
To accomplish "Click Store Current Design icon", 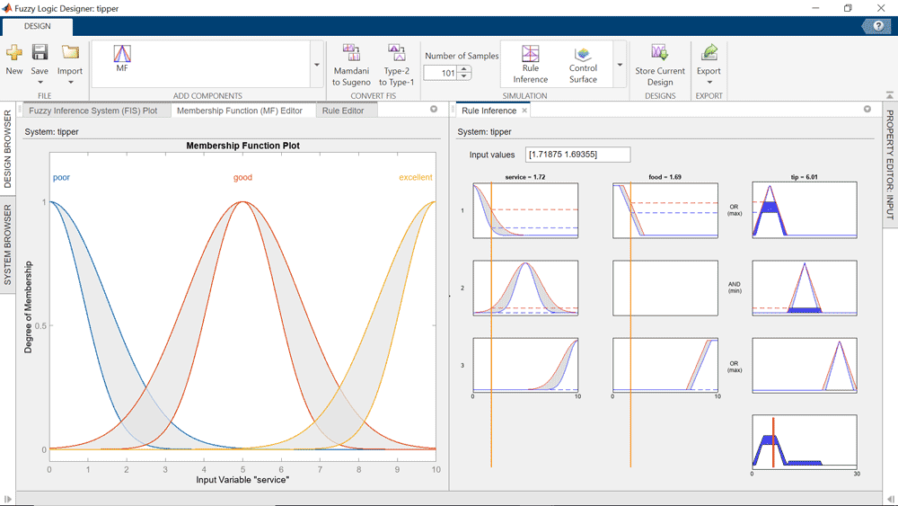I will click(x=660, y=53).
